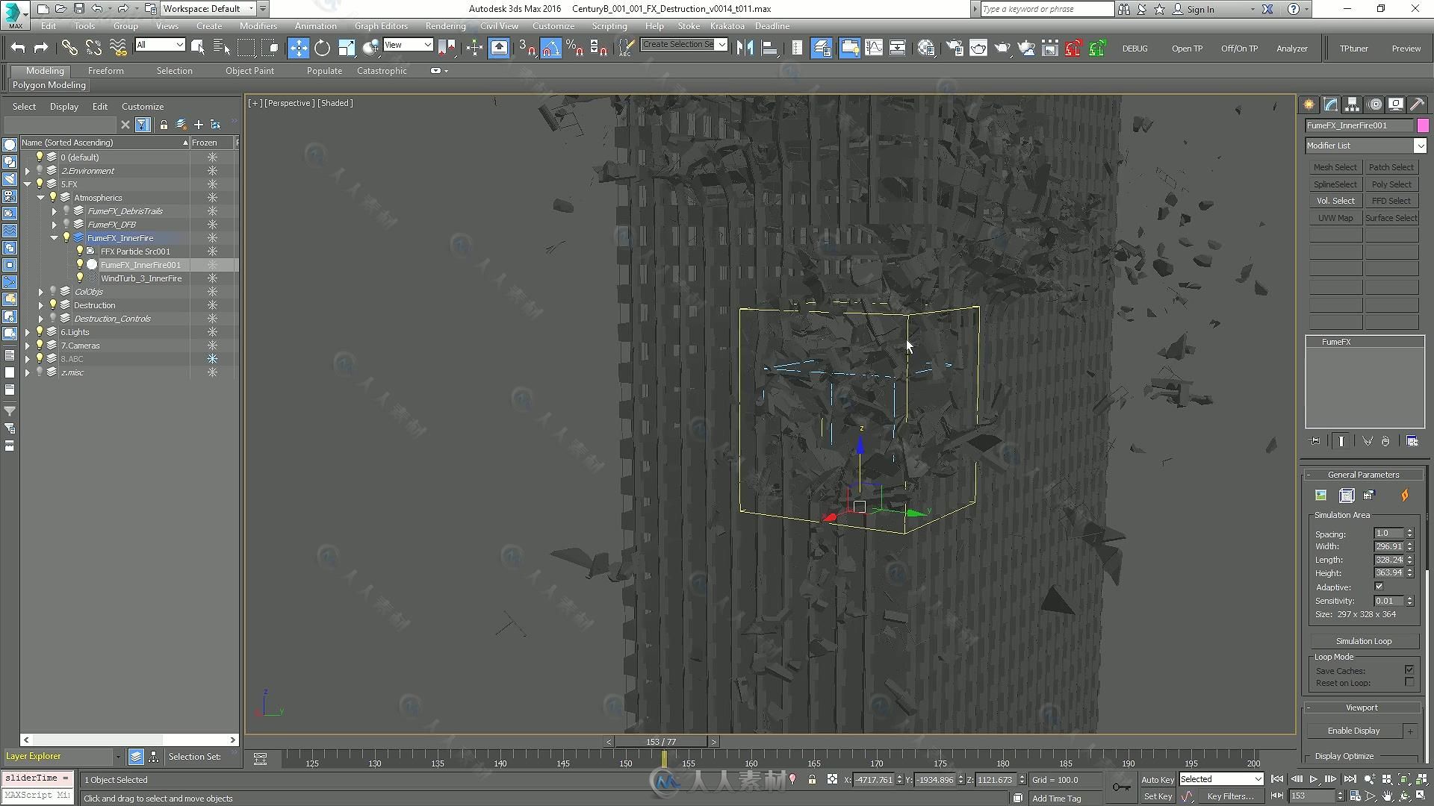Screen dimensions: 1434x806
Task: Click the Rendering menu item
Action: pos(445,25)
